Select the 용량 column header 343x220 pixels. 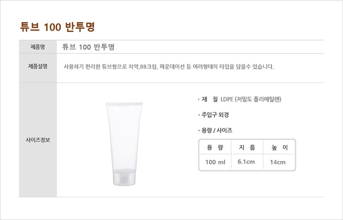pyautogui.click(x=215, y=148)
